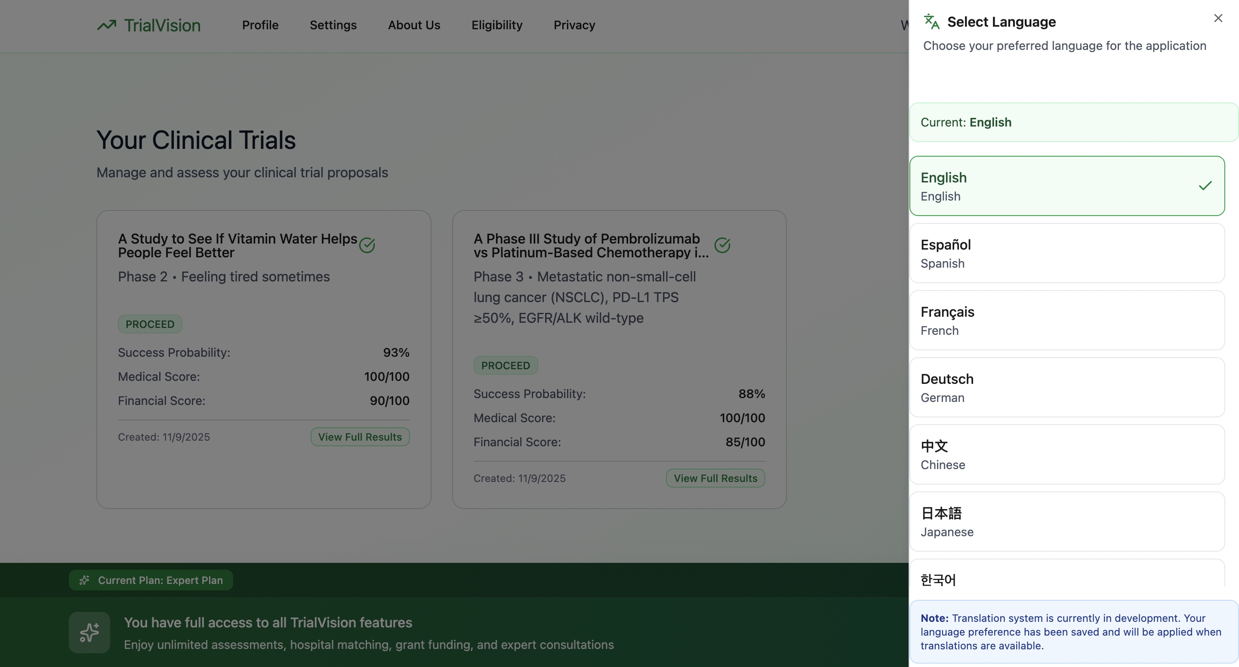
Task: Click the checkmark icon on Pembrolizumab study
Action: (x=722, y=245)
